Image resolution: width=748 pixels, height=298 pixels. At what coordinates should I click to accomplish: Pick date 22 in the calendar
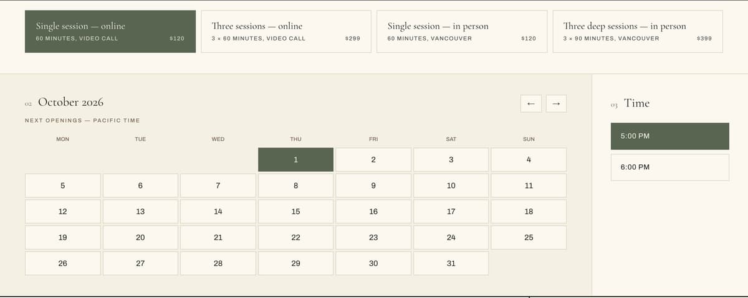click(x=295, y=238)
